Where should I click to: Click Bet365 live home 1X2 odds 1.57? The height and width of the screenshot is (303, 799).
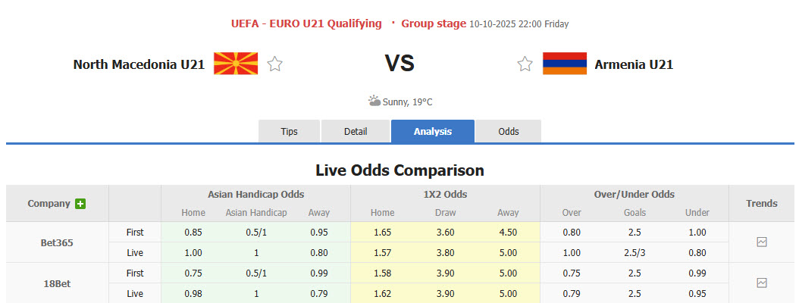click(382, 252)
